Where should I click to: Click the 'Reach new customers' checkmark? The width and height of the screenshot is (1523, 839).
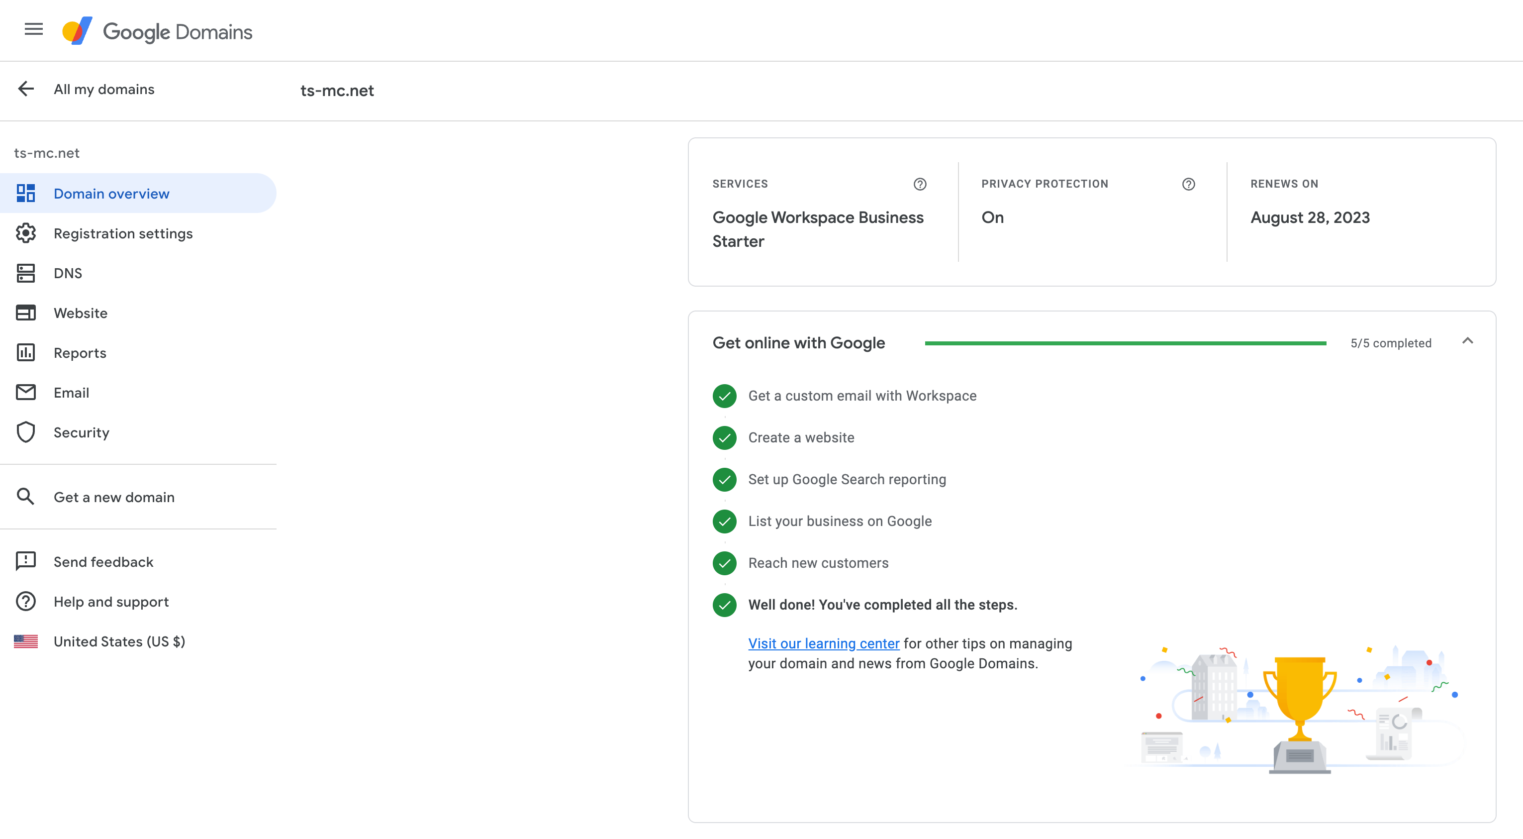coord(724,563)
